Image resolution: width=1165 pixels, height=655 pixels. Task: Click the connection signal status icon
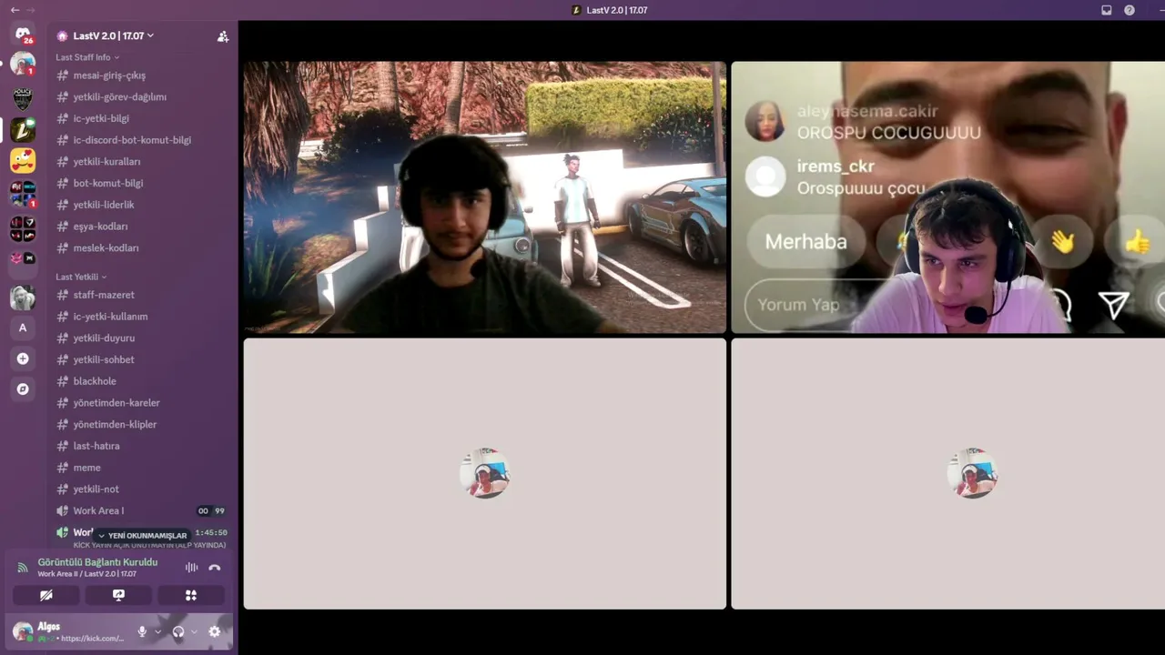point(23,568)
